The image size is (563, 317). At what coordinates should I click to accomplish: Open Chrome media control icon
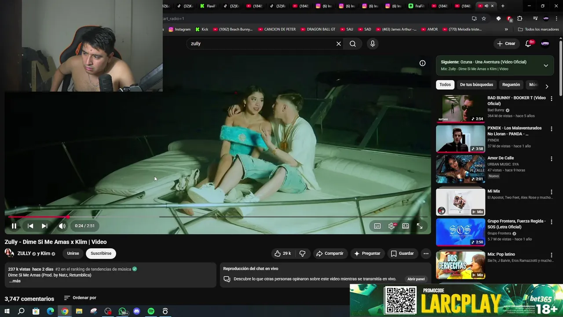[535, 18]
